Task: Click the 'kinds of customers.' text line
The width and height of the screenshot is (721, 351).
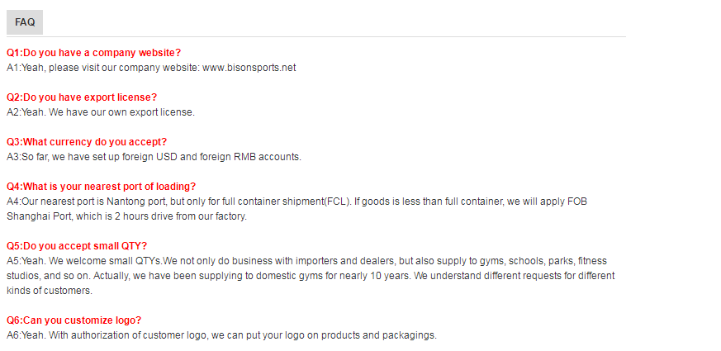Action: [50, 291]
